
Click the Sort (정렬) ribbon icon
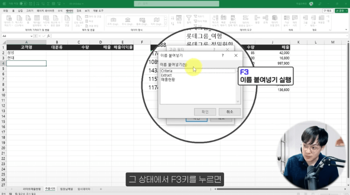[179, 20]
